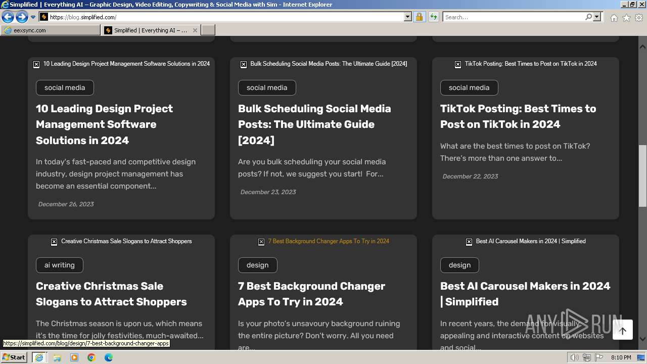Launch Google Chrome from taskbar
The height and width of the screenshot is (364, 647).
(91, 357)
